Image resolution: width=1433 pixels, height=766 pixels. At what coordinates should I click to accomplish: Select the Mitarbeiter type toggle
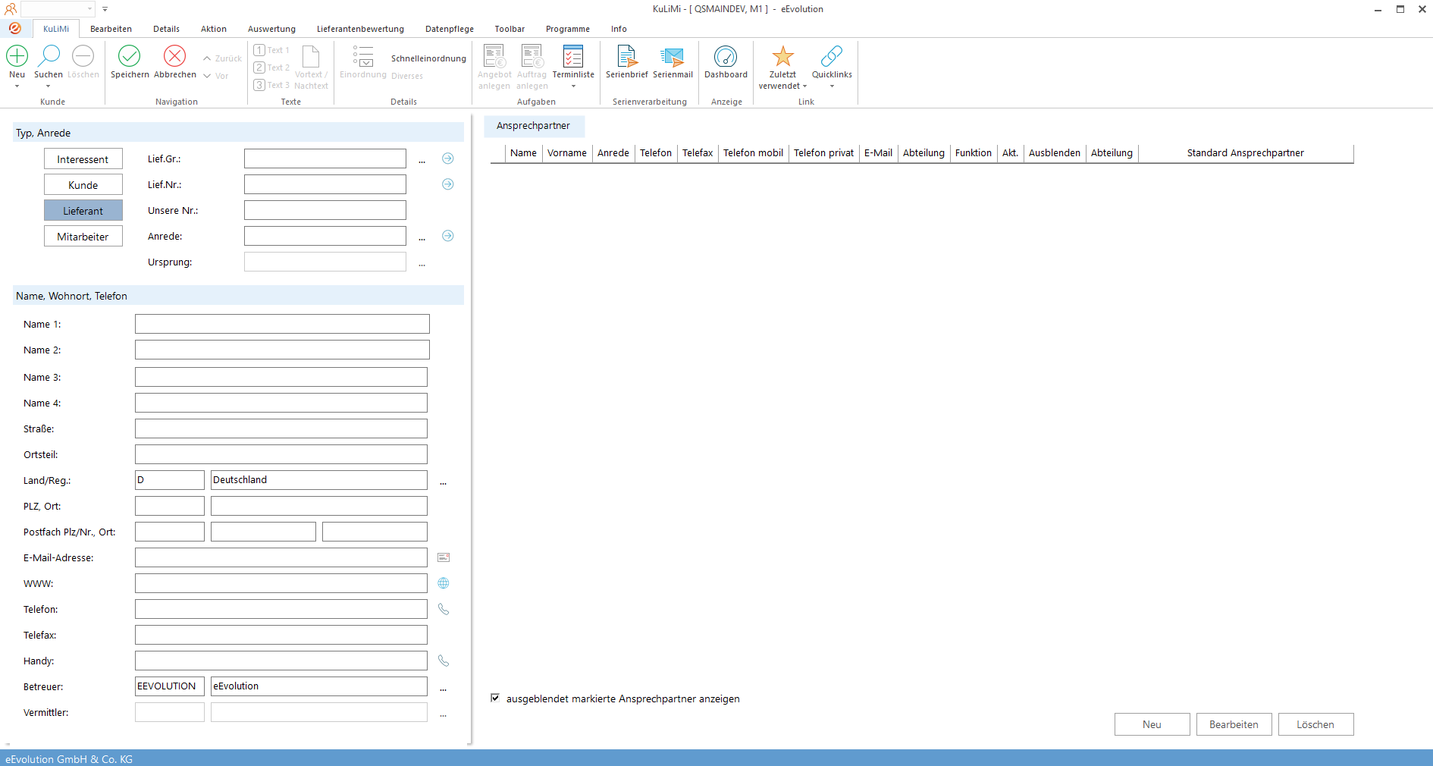pos(83,237)
